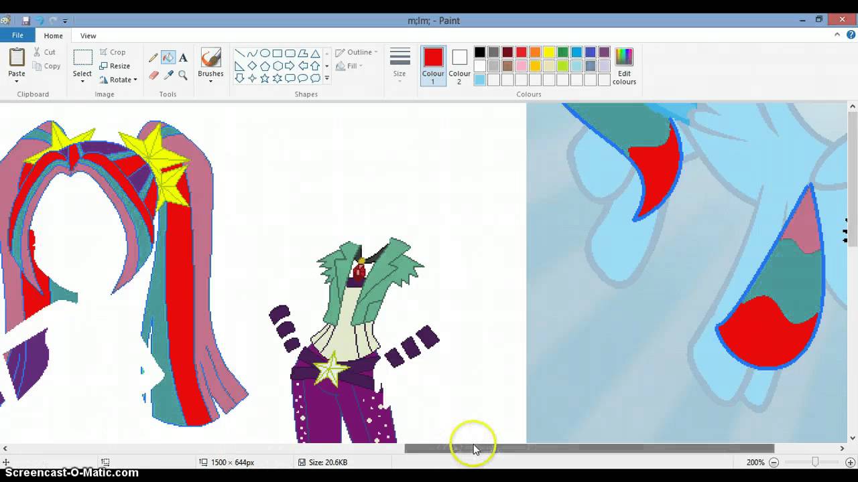Image resolution: width=858 pixels, height=482 pixels.
Task: Activate the Magnifier tool
Action: (x=183, y=75)
